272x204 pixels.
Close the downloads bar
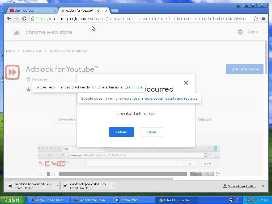tap(263, 186)
